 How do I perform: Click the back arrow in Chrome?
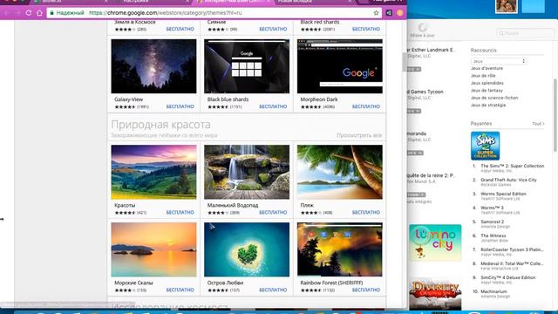pos(7,13)
